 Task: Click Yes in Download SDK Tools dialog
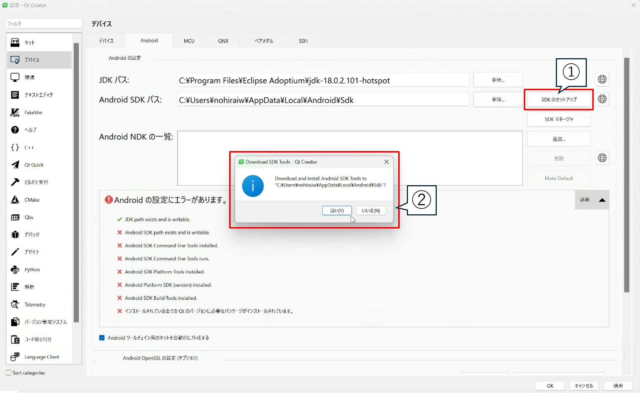tap(337, 211)
